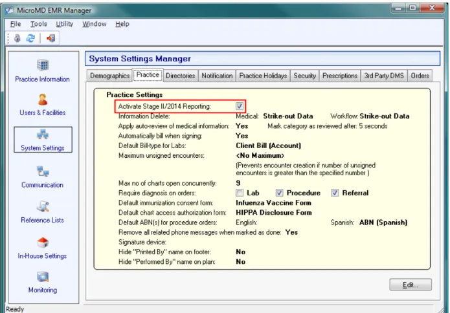Click 'Mark category as reviewed after: 5 seconds'
Image resolution: width=450 pixels, height=313 pixels.
(328, 126)
